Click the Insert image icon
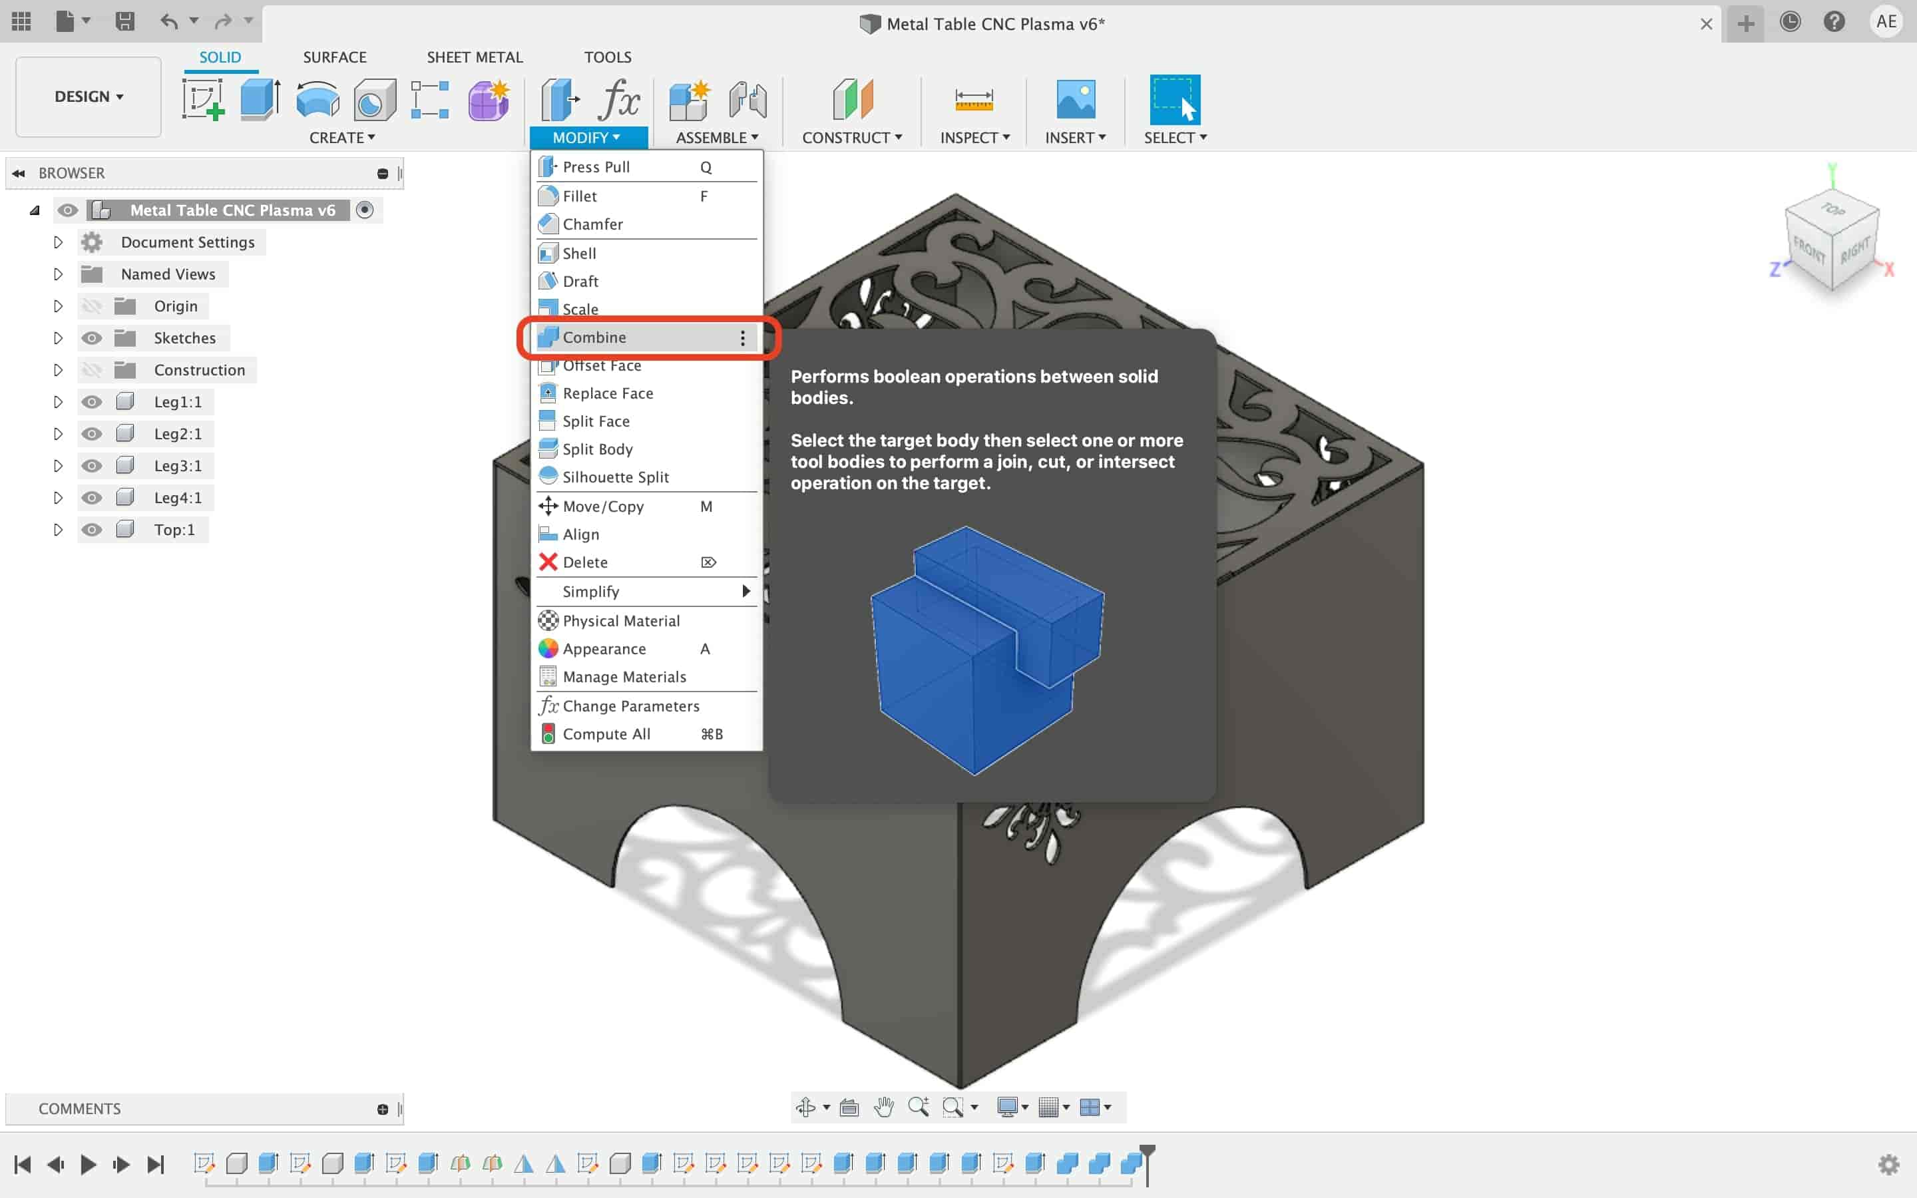Screen dimensions: 1917x1198 [1076, 100]
